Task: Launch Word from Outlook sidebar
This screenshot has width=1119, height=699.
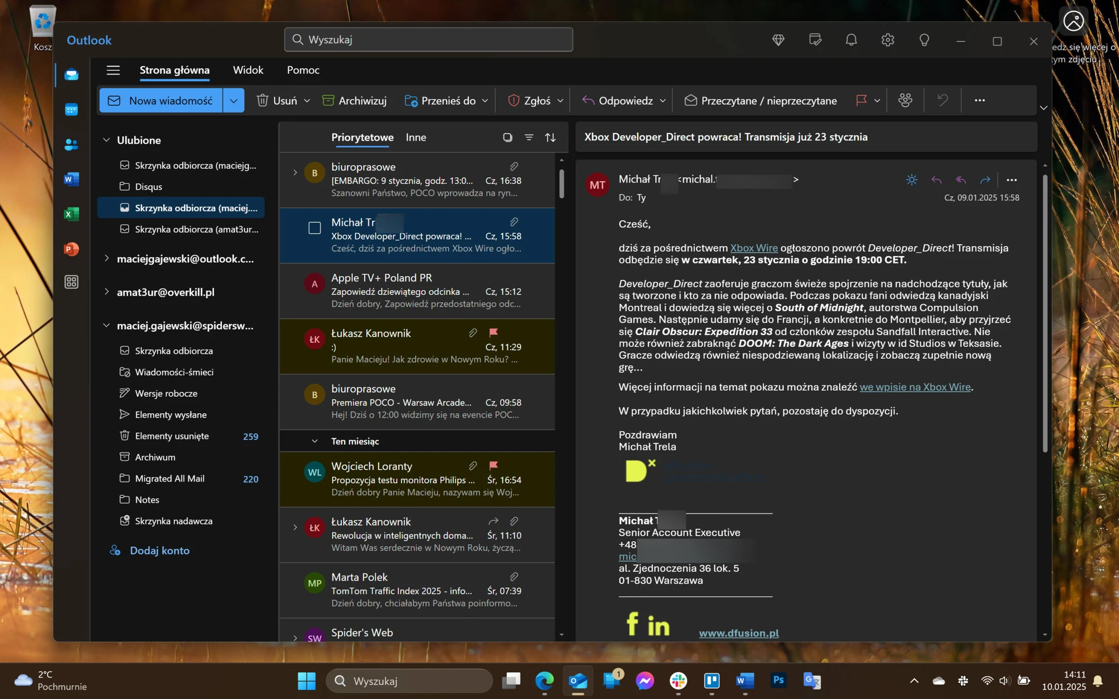Action: [x=72, y=179]
